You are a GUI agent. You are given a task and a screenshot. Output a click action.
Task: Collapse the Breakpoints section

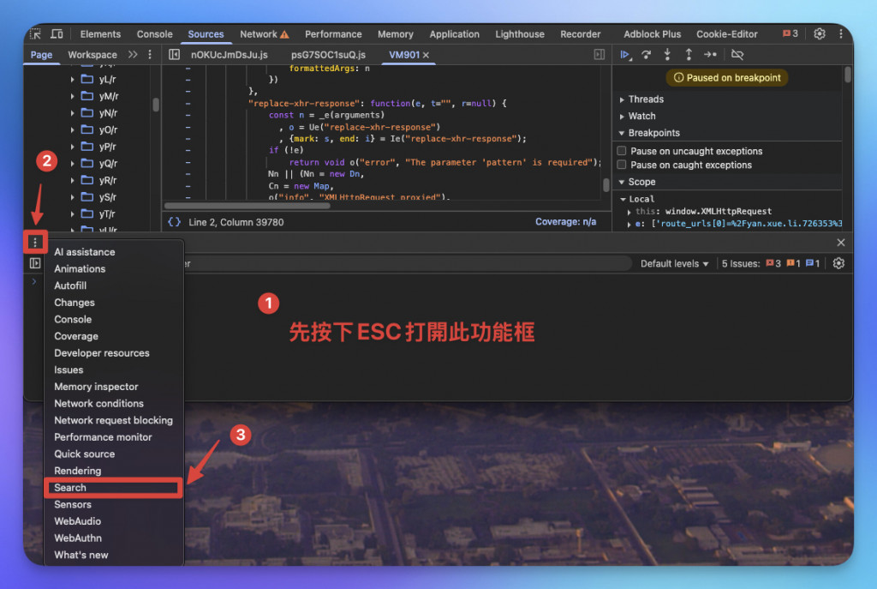(622, 133)
